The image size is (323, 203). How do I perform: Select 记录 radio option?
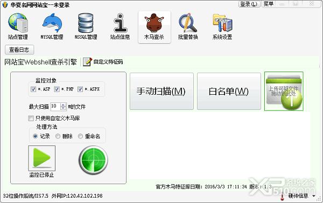(x=35, y=136)
